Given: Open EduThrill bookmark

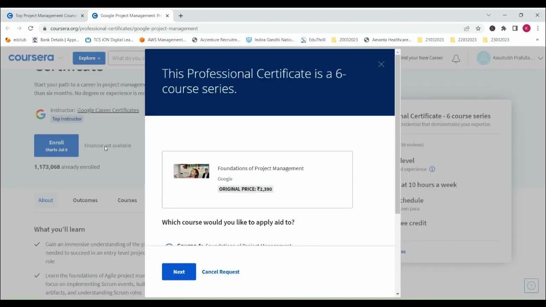Looking at the screenshot, I should pyautogui.click(x=313, y=40).
